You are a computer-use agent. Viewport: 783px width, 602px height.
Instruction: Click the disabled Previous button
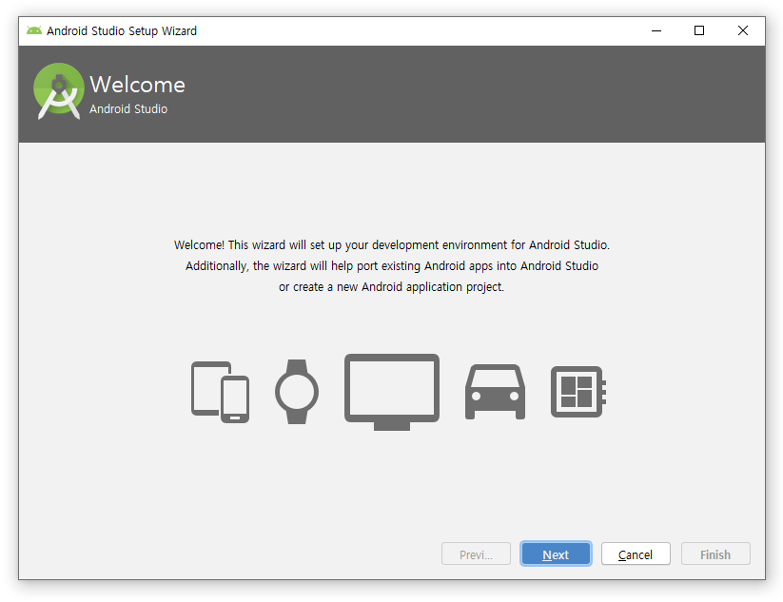[476, 554]
